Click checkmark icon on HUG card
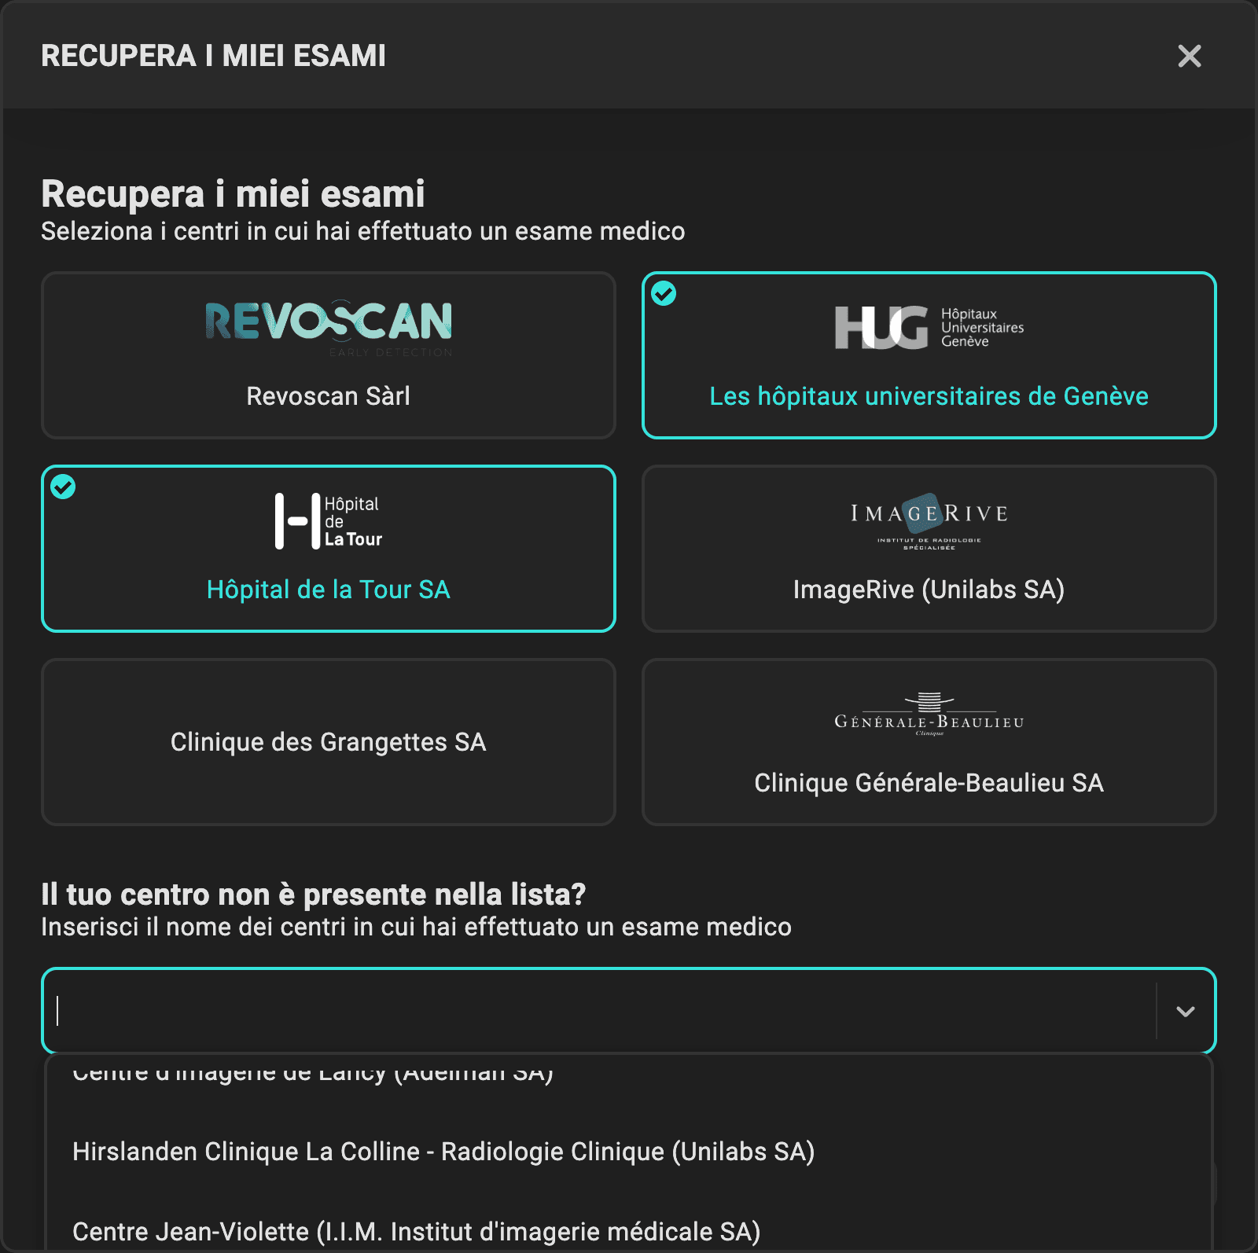Viewport: 1258px width, 1253px height. click(664, 293)
